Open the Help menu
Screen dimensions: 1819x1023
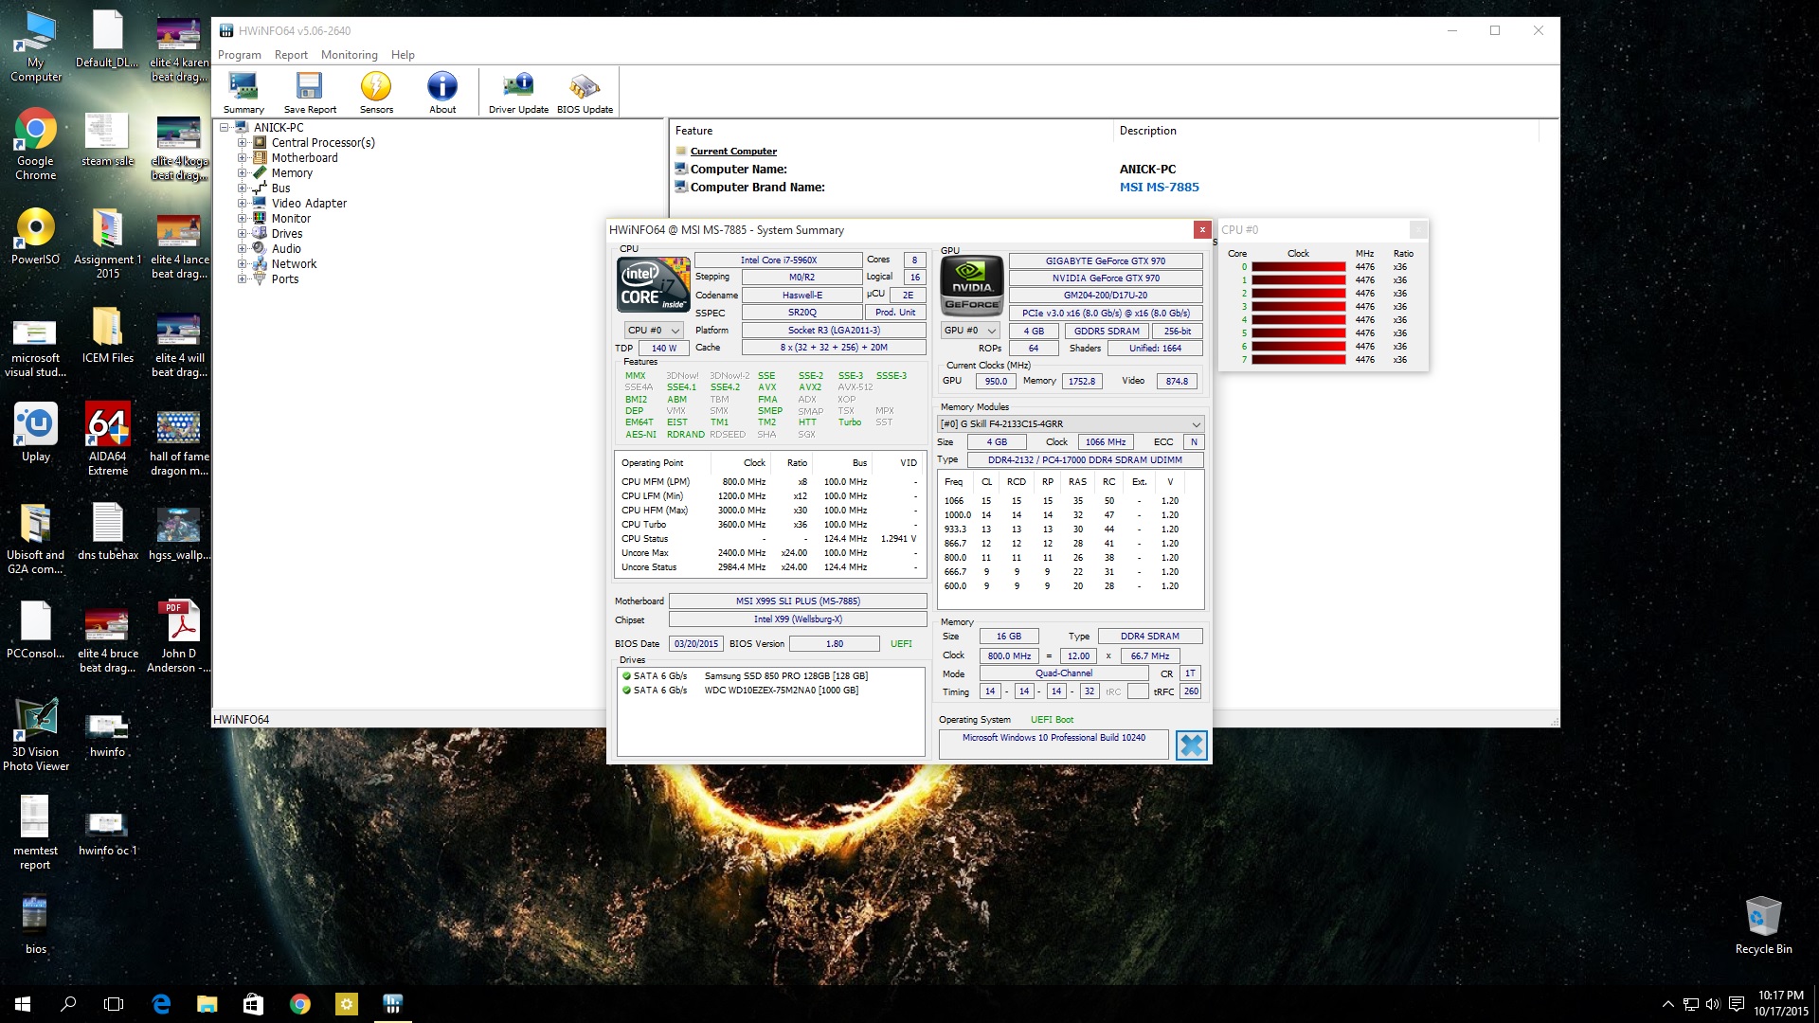[403, 55]
